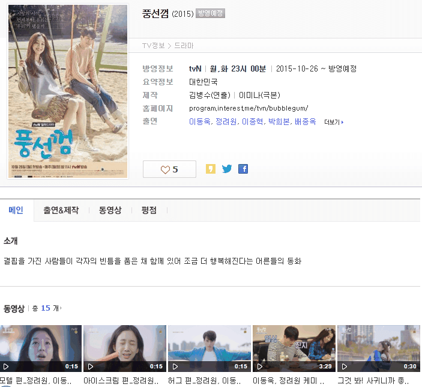The height and width of the screenshot is (387, 422).
Task: Open the 풍선껌 drama poster image
Action: pos(68,91)
